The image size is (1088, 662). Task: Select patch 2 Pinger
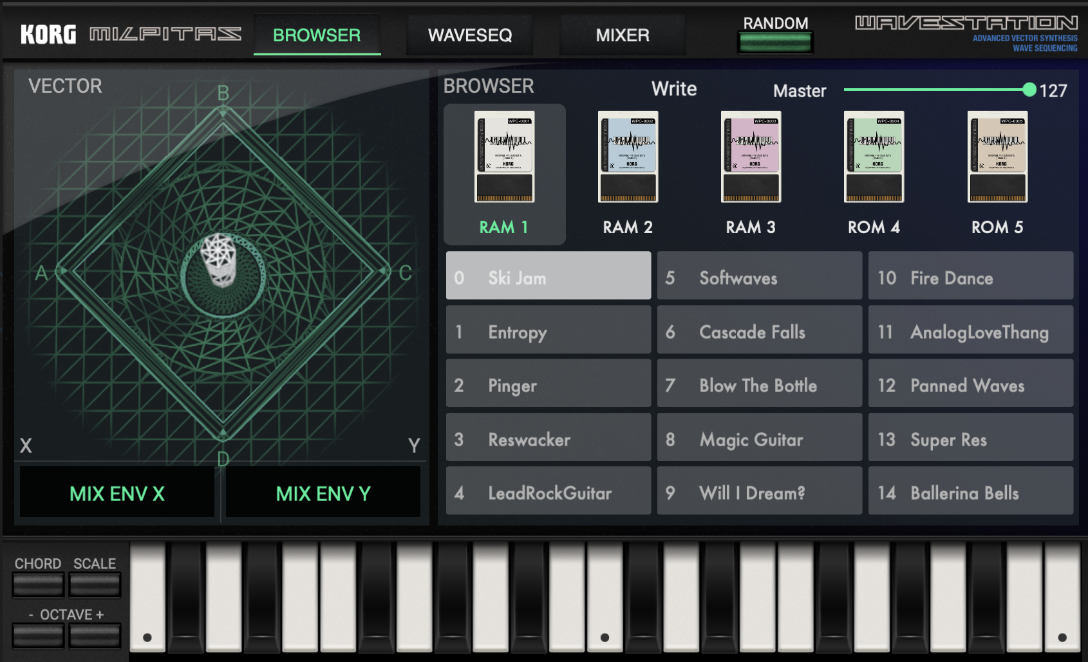[549, 383]
